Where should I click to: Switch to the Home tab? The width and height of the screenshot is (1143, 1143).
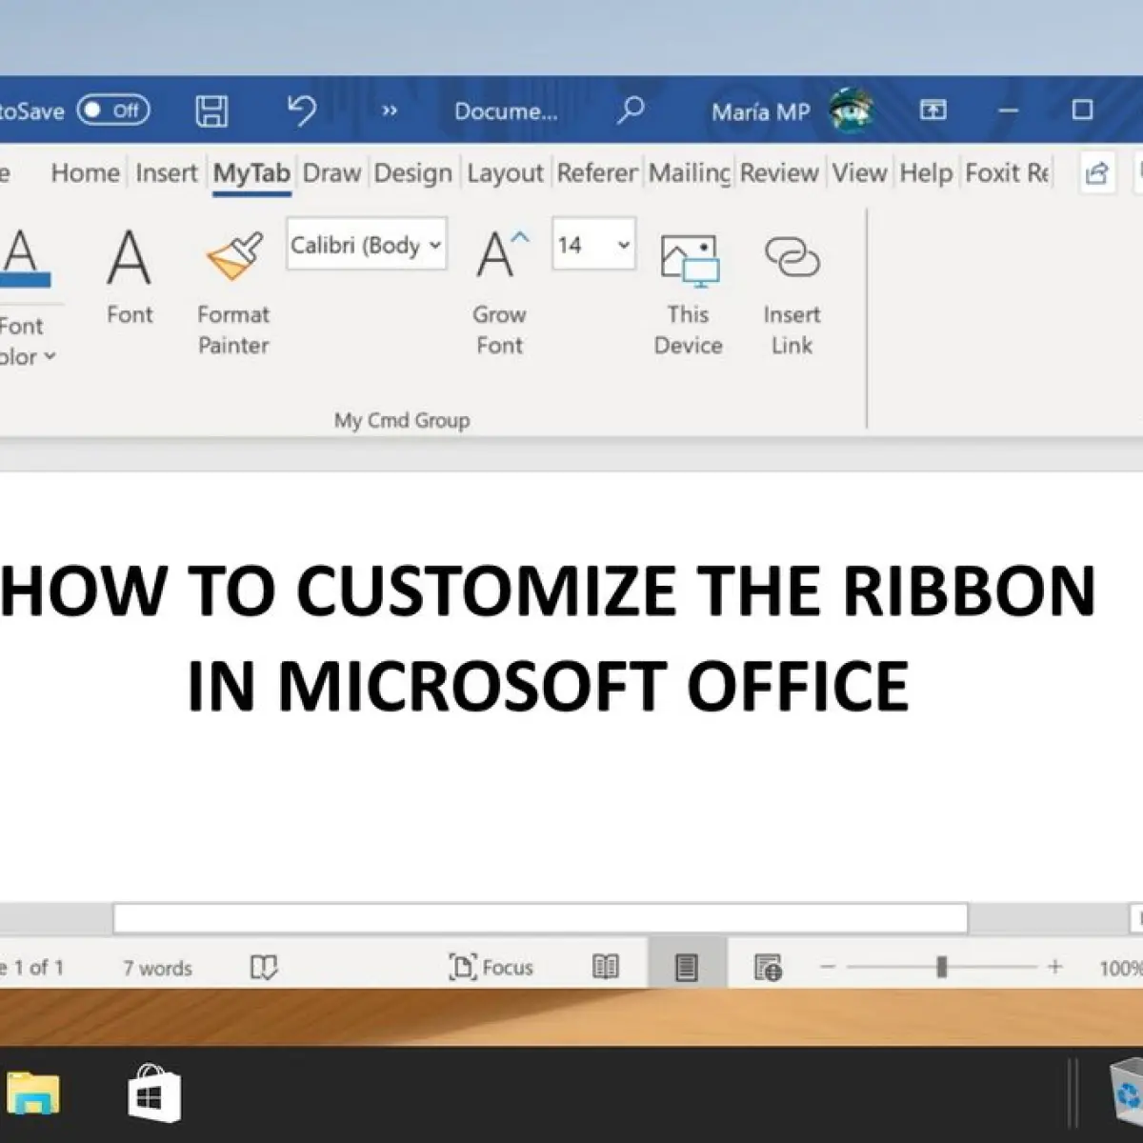click(86, 172)
